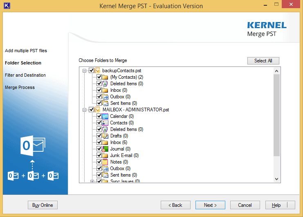This screenshot has width=303, height=217.
Task: Click the Cancel button
Action: pos(245,205)
